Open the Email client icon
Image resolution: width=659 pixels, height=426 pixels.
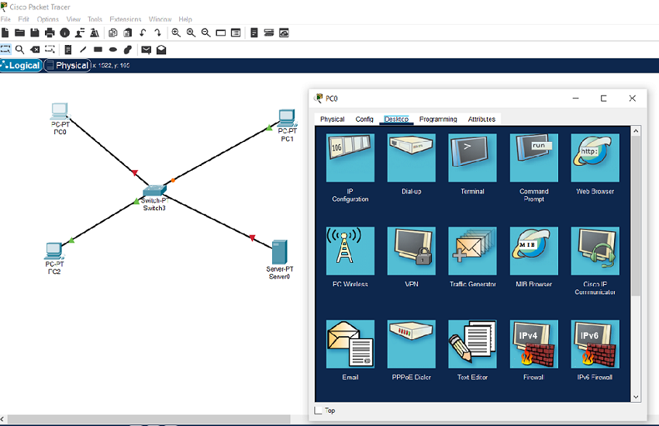click(x=350, y=344)
